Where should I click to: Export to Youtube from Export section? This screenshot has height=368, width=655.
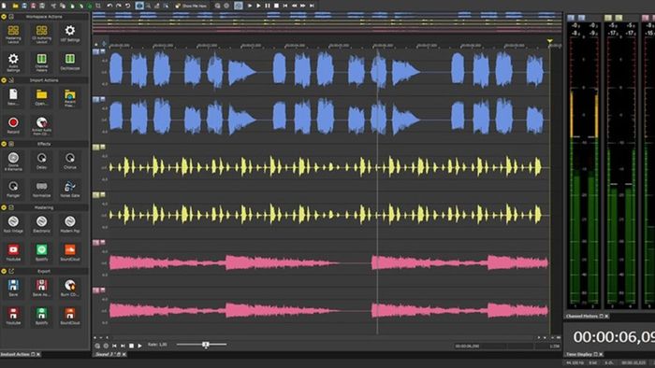point(13,316)
